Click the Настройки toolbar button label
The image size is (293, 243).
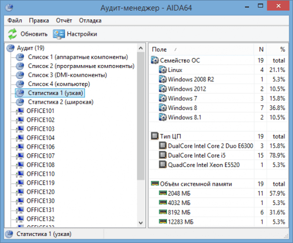82,34
